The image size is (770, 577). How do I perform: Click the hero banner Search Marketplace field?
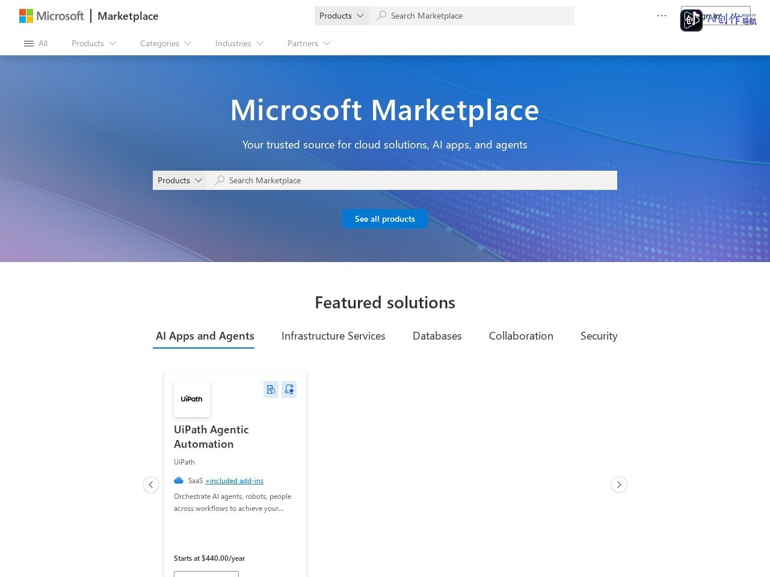(412, 180)
